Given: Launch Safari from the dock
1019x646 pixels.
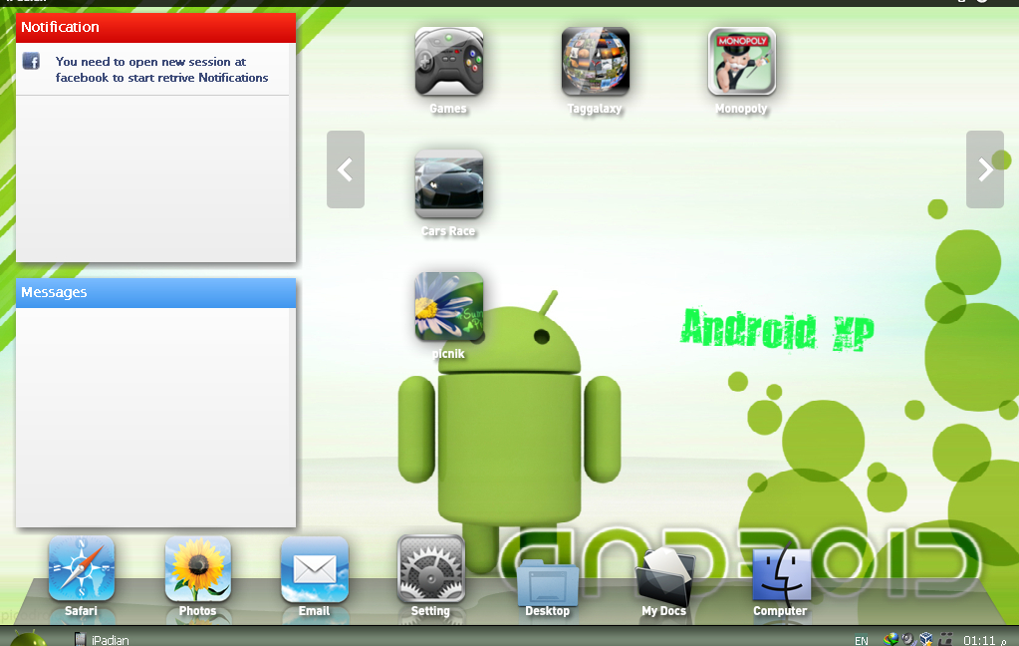Looking at the screenshot, I should click(x=82, y=568).
